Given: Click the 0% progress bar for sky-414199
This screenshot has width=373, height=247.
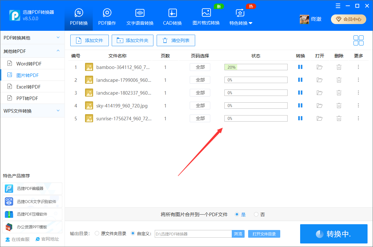Looking at the screenshot, I should point(256,106).
